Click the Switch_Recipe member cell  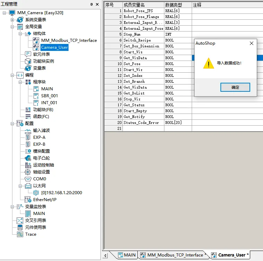click(143, 40)
